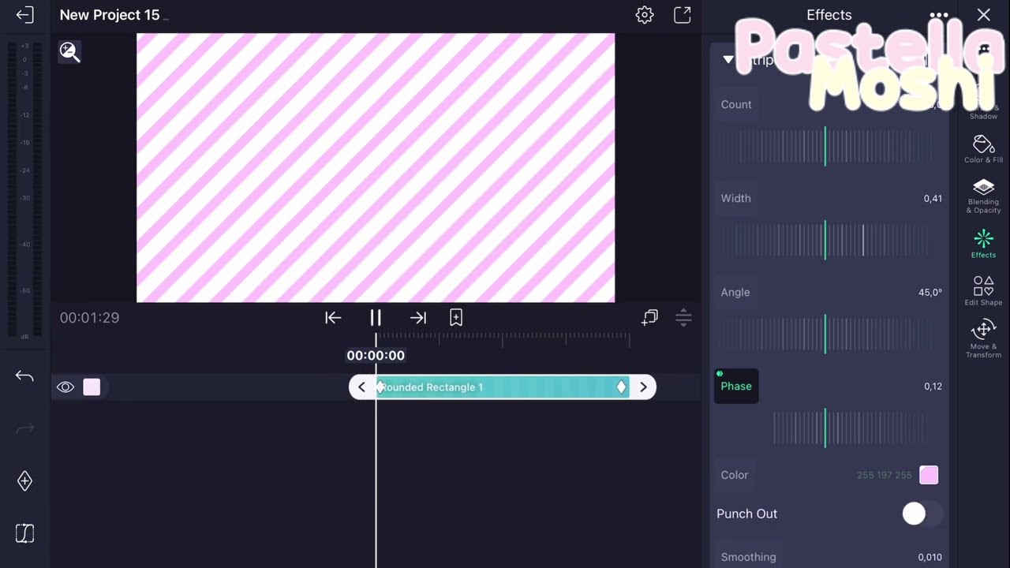Toggle visibility of the Rounded Rectangle layer

(65, 387)
